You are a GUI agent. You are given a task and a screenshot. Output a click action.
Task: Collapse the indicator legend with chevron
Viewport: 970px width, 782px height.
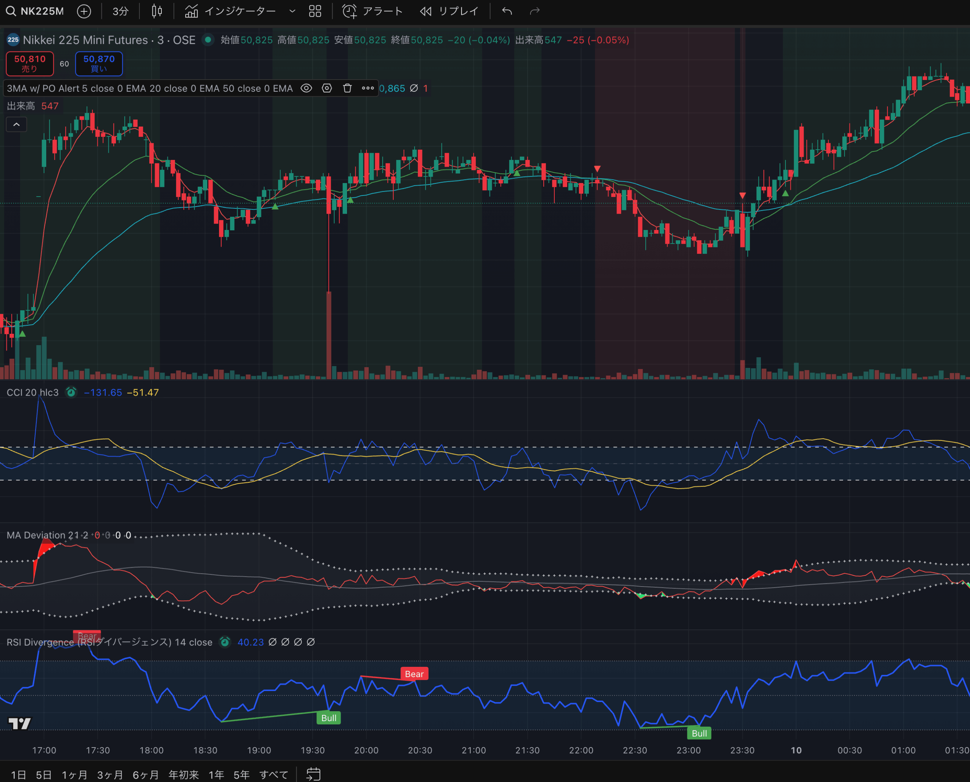pyautogui.click(x=16, y=124)
